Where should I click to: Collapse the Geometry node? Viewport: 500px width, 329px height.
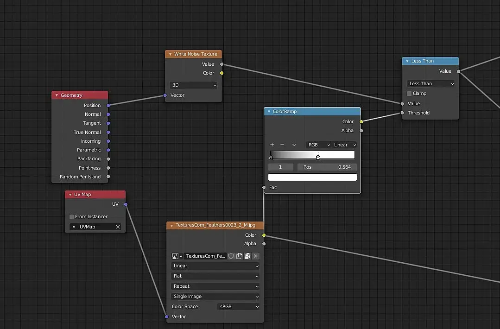(57, 95)
